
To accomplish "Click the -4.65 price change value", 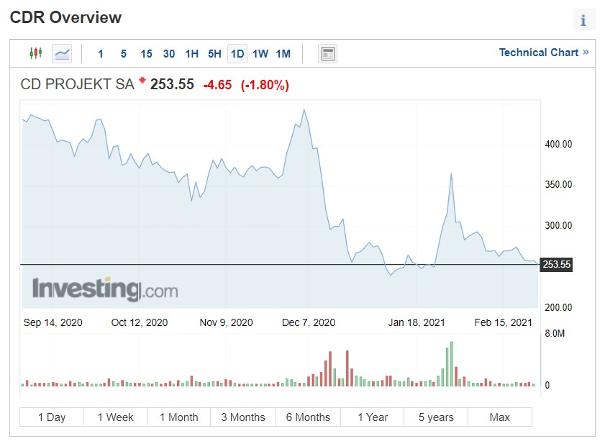I will [x=217, y=84].
